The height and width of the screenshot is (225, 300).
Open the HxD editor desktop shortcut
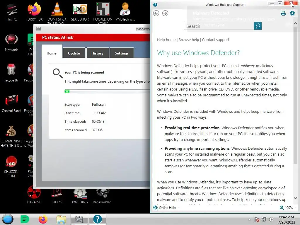(80, 12)
